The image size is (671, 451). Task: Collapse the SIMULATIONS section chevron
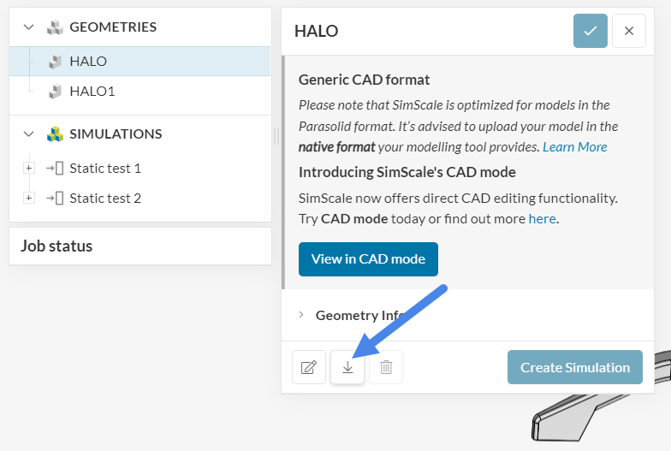[x=29, y=134]
